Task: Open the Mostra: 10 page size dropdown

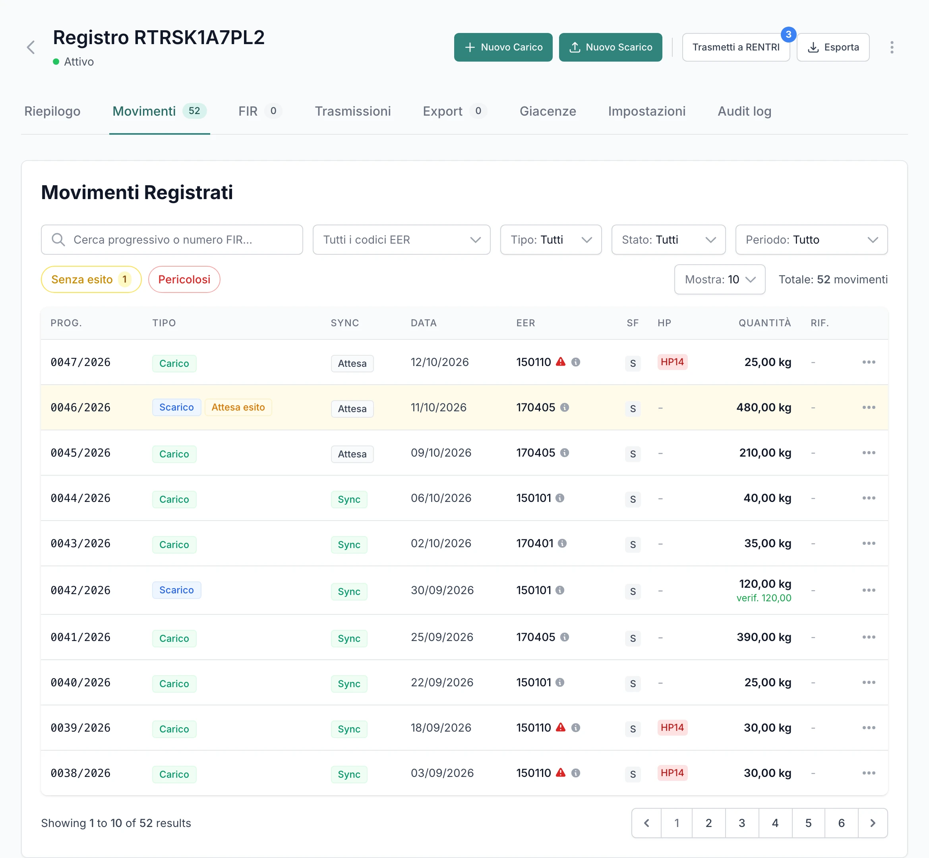Action: click(720, 279)
